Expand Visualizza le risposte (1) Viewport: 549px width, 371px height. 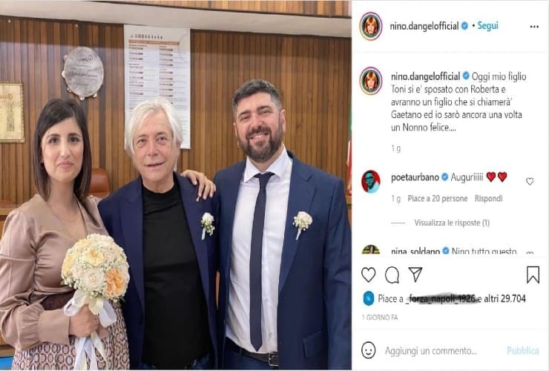(x=452, y=223)
